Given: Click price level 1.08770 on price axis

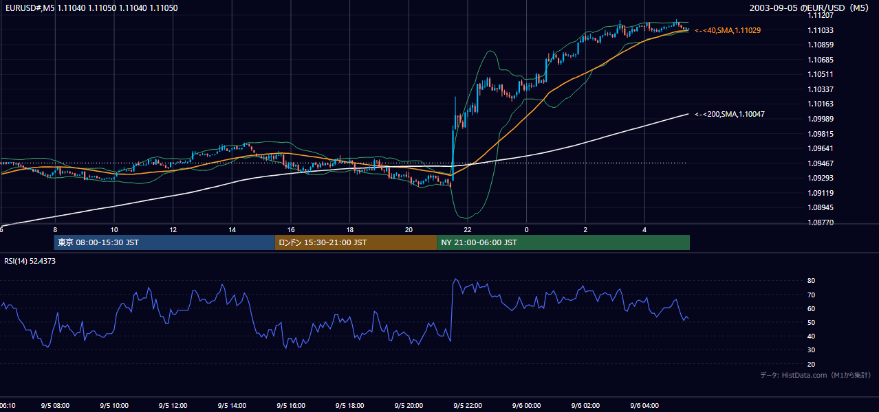Looking at the screenshot, I should coord(821,222).
